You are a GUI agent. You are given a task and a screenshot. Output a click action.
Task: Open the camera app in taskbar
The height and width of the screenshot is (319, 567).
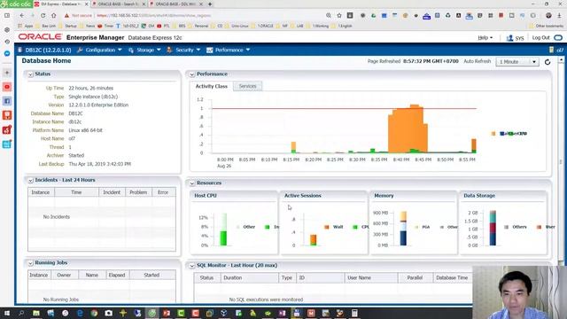point(108,313)
